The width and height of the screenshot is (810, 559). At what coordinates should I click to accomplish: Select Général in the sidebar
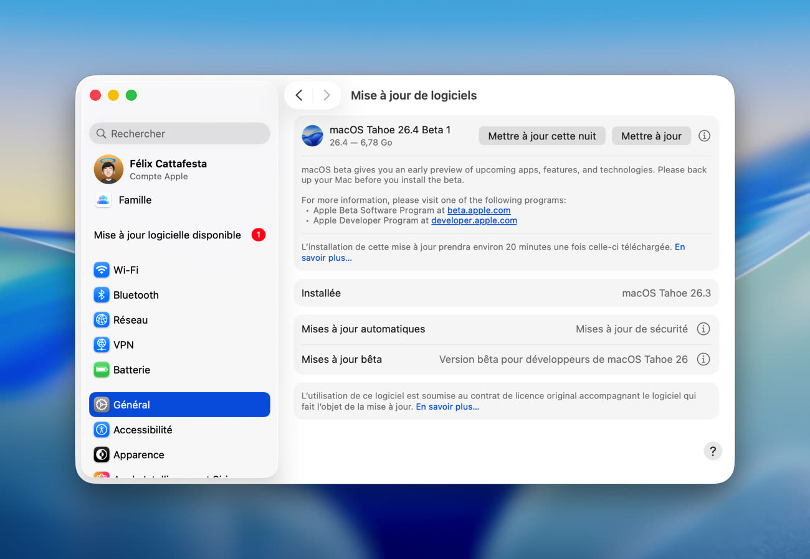point(179,405)
